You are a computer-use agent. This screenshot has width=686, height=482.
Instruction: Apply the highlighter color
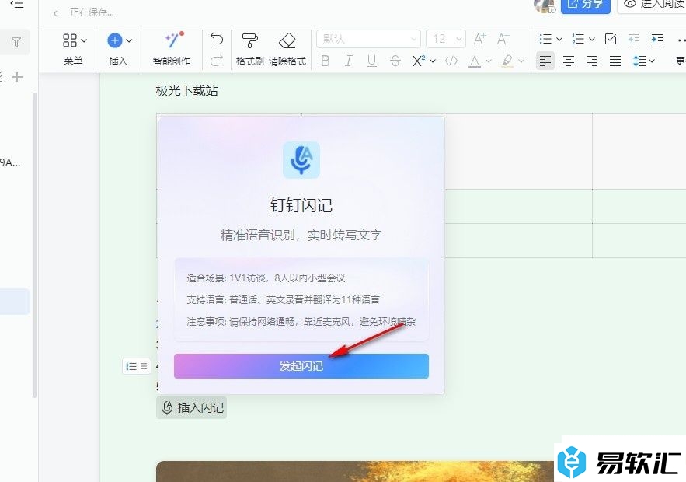(507, 61)
